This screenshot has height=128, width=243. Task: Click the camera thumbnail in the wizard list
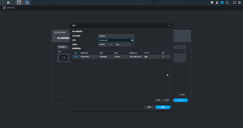coord(63,58)
